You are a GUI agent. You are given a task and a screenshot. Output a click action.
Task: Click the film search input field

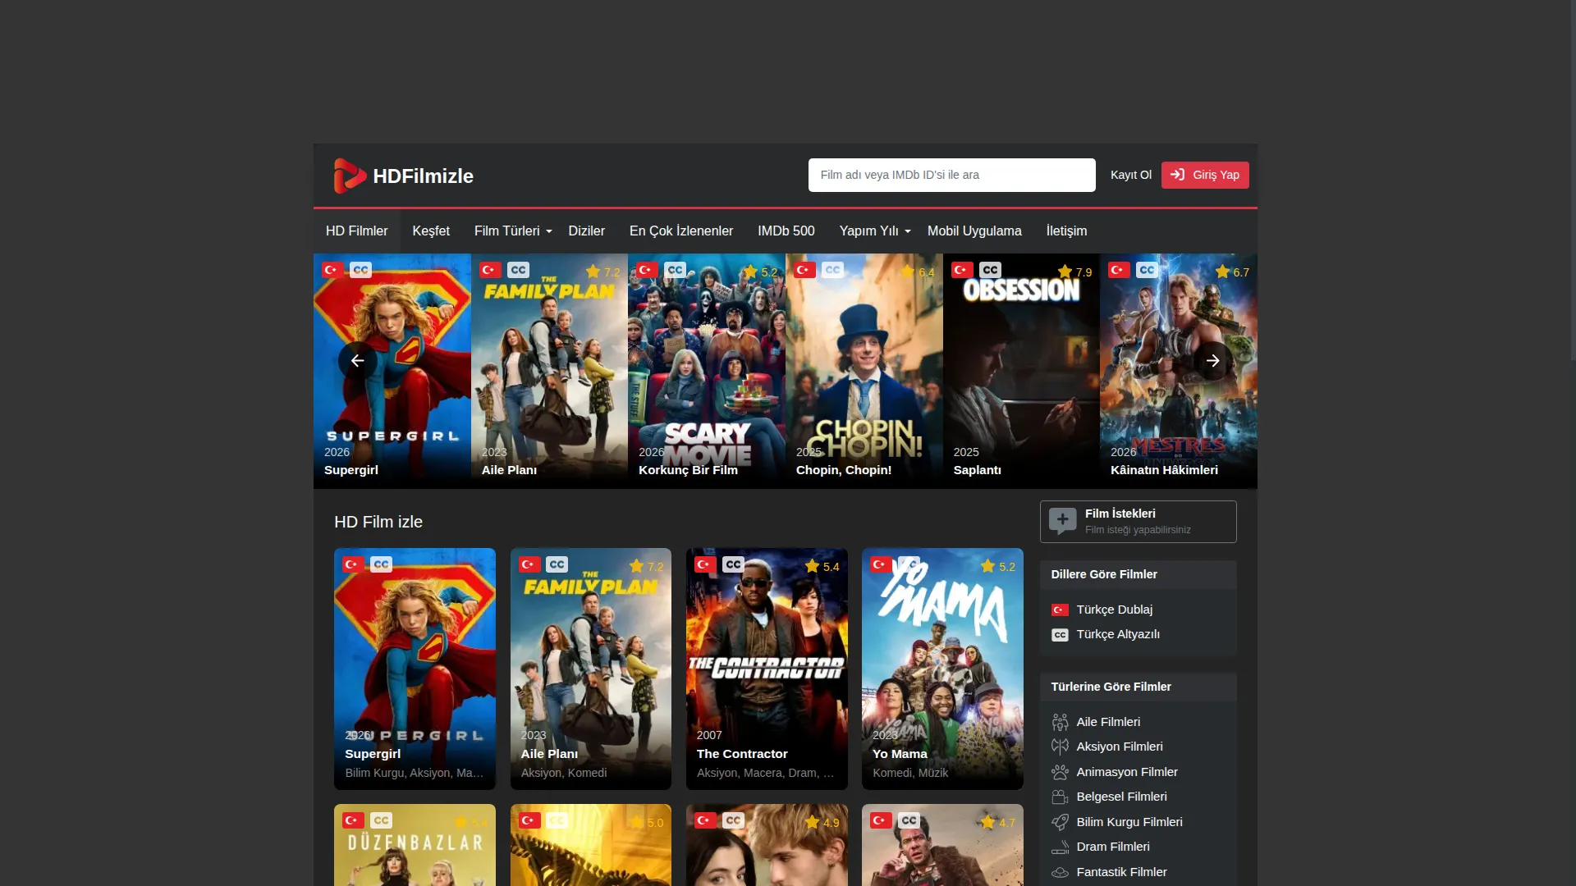coord(951,175)
